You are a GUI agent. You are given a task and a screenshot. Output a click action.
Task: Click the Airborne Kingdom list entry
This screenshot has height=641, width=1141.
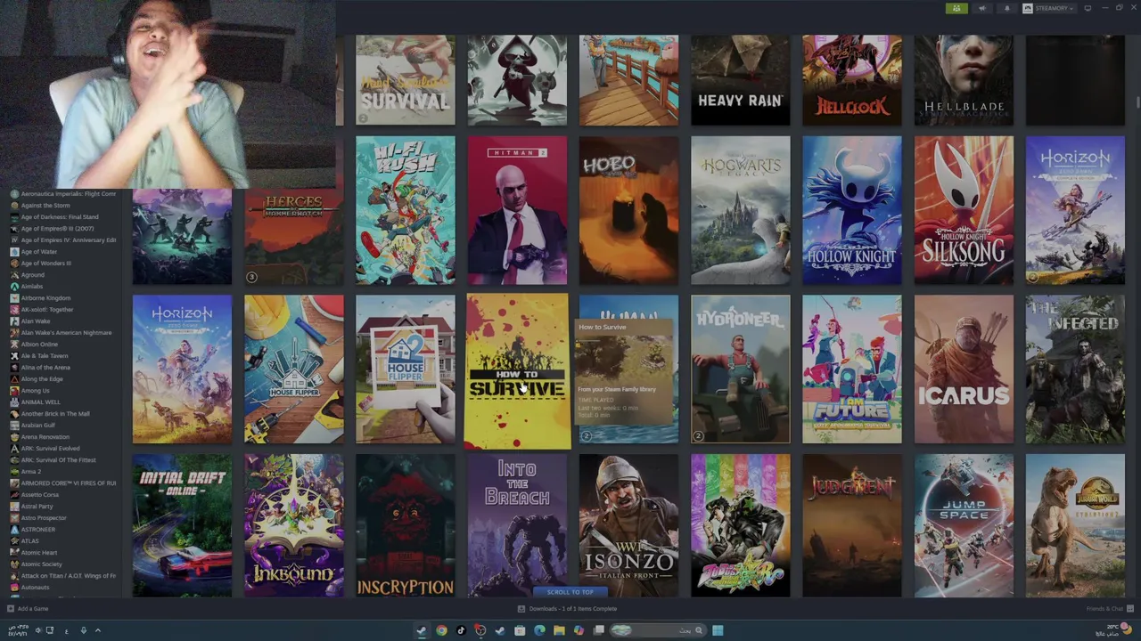[45, 298]
